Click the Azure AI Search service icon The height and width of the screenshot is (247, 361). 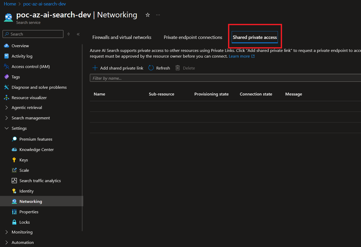(8, 17)
